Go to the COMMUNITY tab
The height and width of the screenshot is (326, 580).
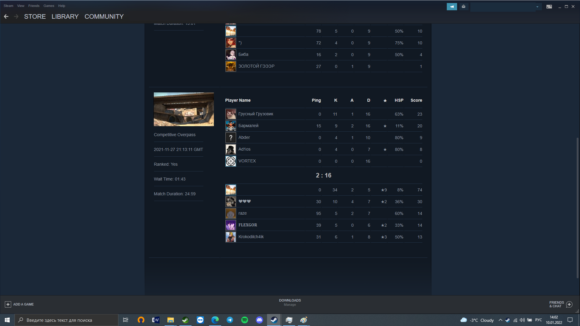[x=104, y=17]
